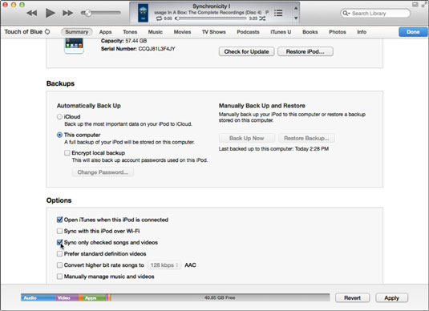The height and width of the screenshot is (311, 429).
Task: Open the Up Next list icon
Action: 278,13
